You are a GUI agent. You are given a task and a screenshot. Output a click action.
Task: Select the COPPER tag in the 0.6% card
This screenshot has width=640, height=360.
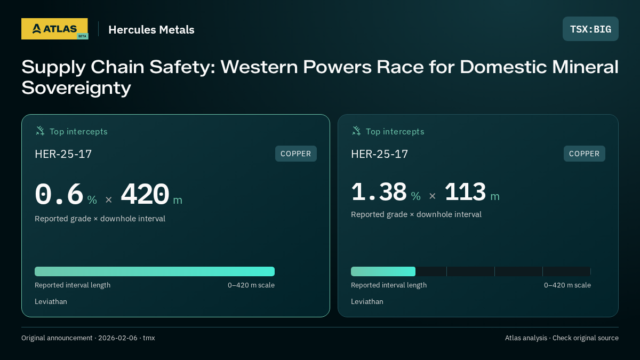(x=296, y=154)
